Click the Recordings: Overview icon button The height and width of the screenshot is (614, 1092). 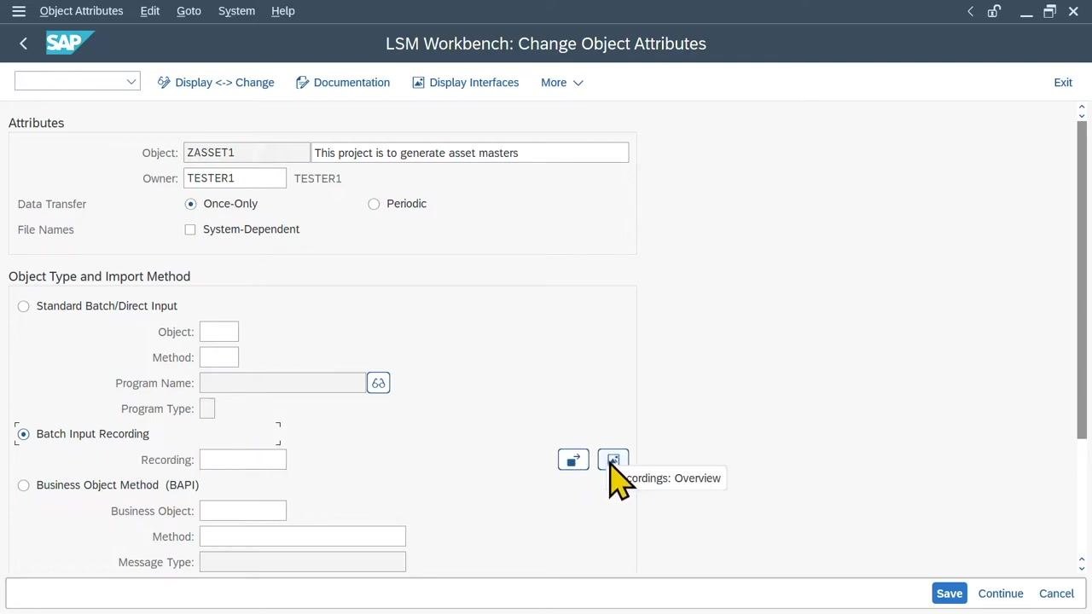click(x=613, y=460)
